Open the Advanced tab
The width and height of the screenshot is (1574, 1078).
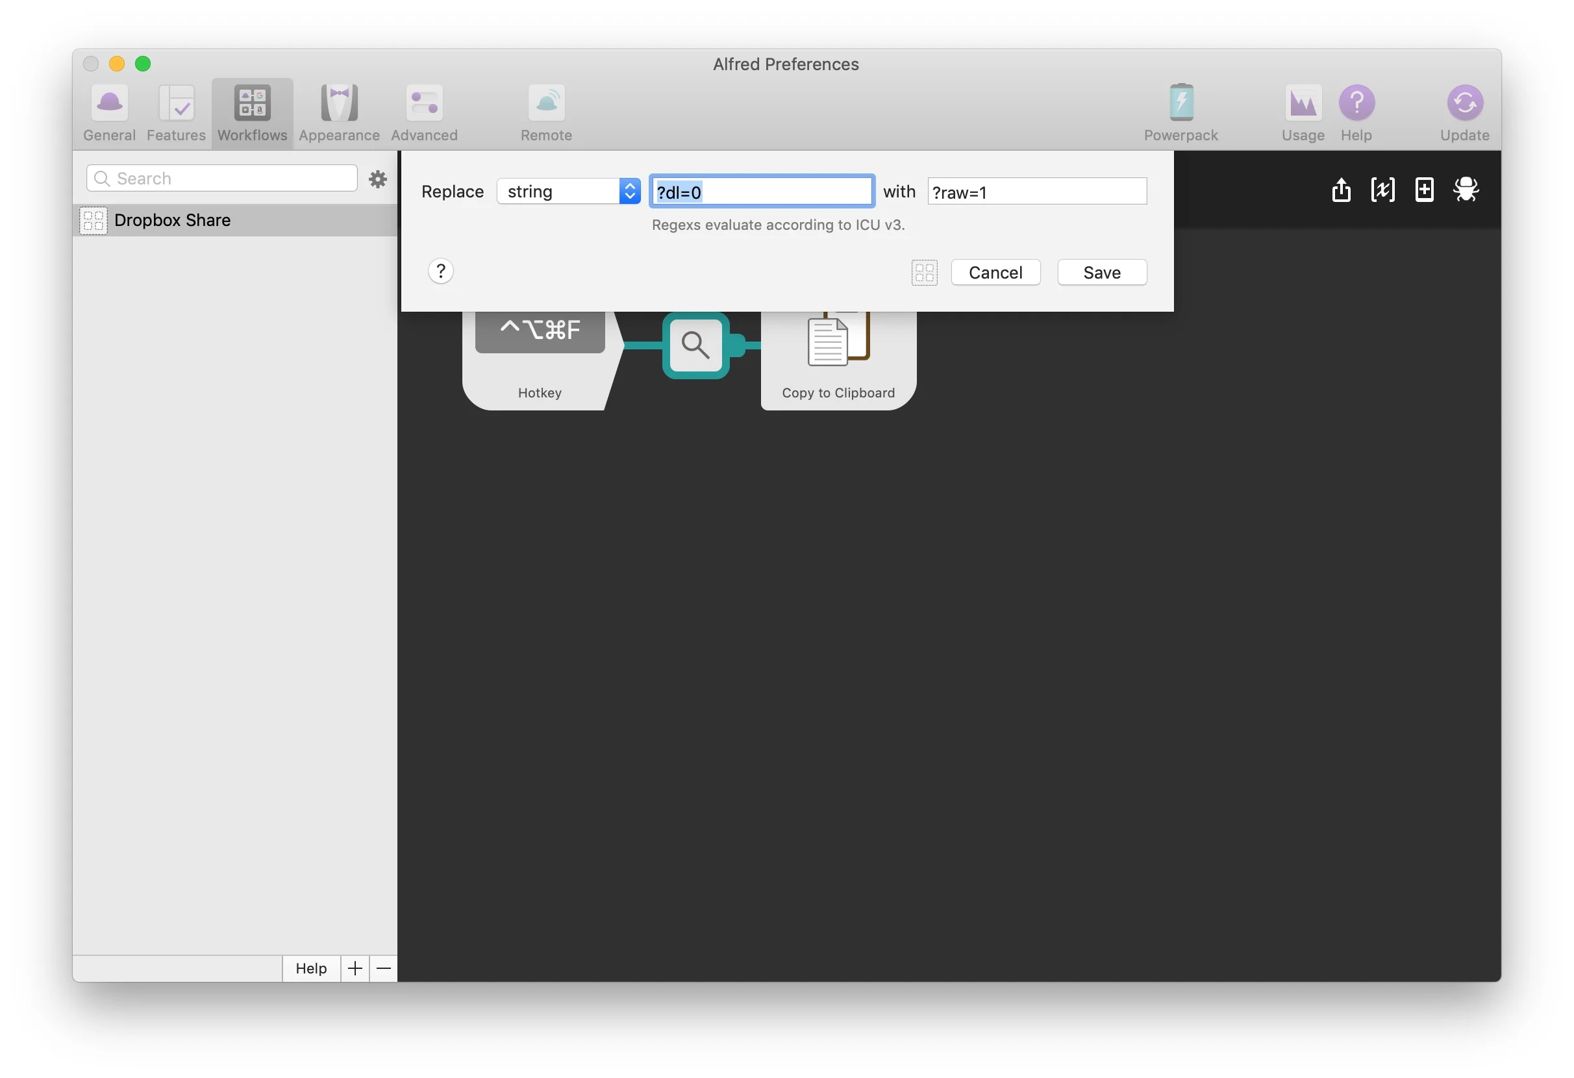pos(424,113)
